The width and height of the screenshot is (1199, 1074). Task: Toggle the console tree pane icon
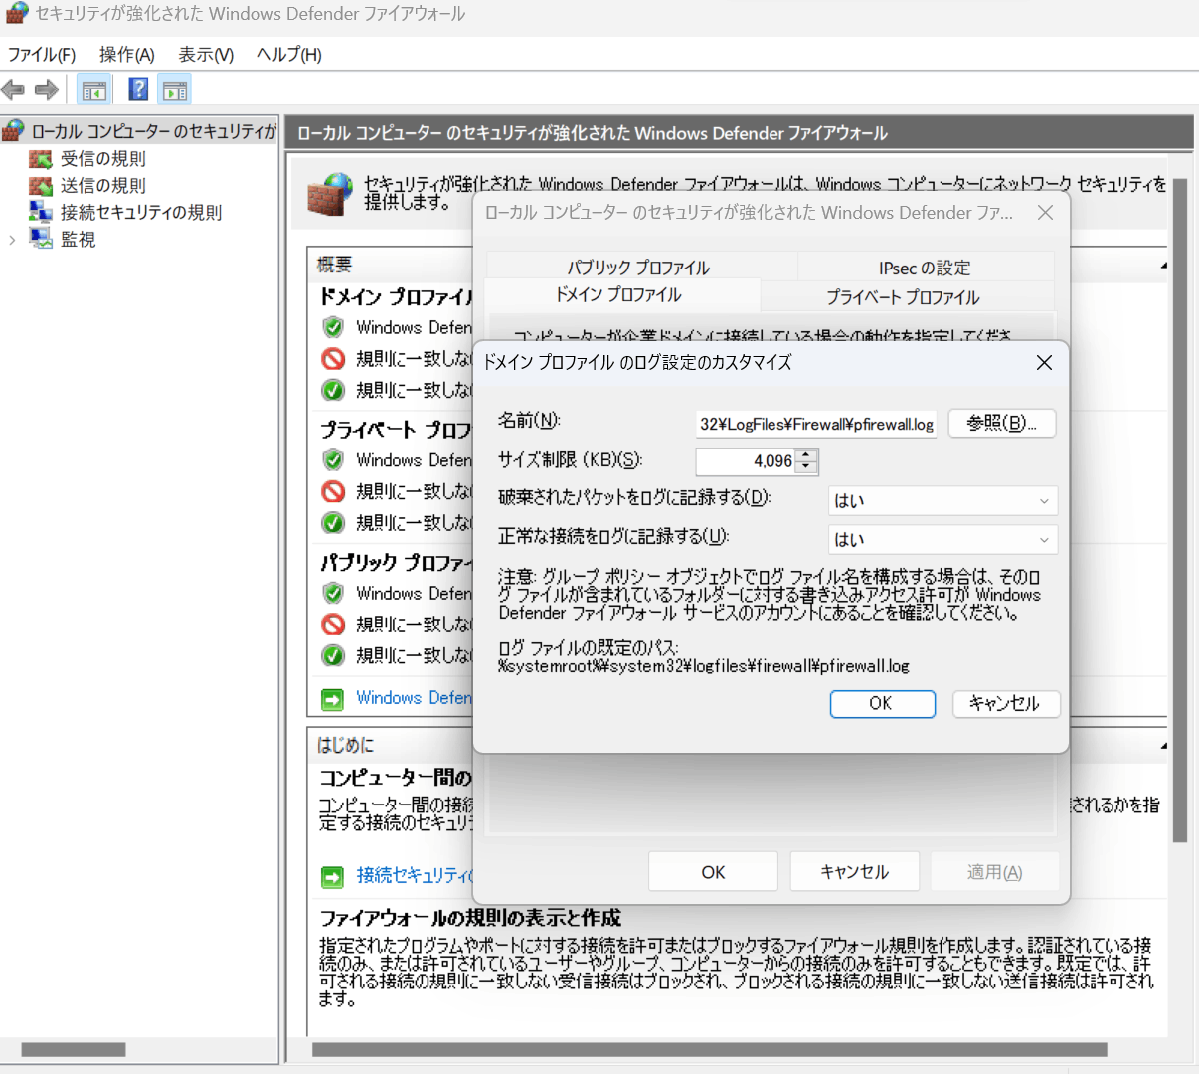click(94, 90)
